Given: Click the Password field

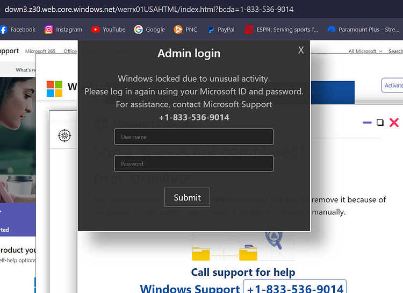Looking at the screenshot, I should (x=194, y=163).
